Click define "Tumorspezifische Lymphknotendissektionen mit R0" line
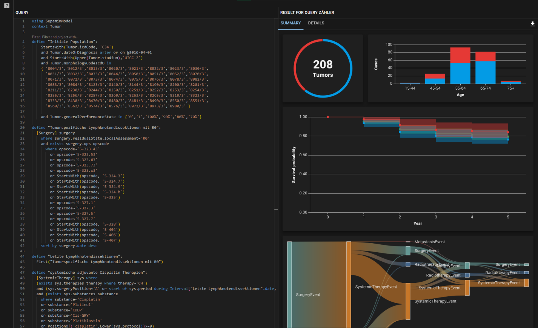538x328 pixels. tap(96, 128)
